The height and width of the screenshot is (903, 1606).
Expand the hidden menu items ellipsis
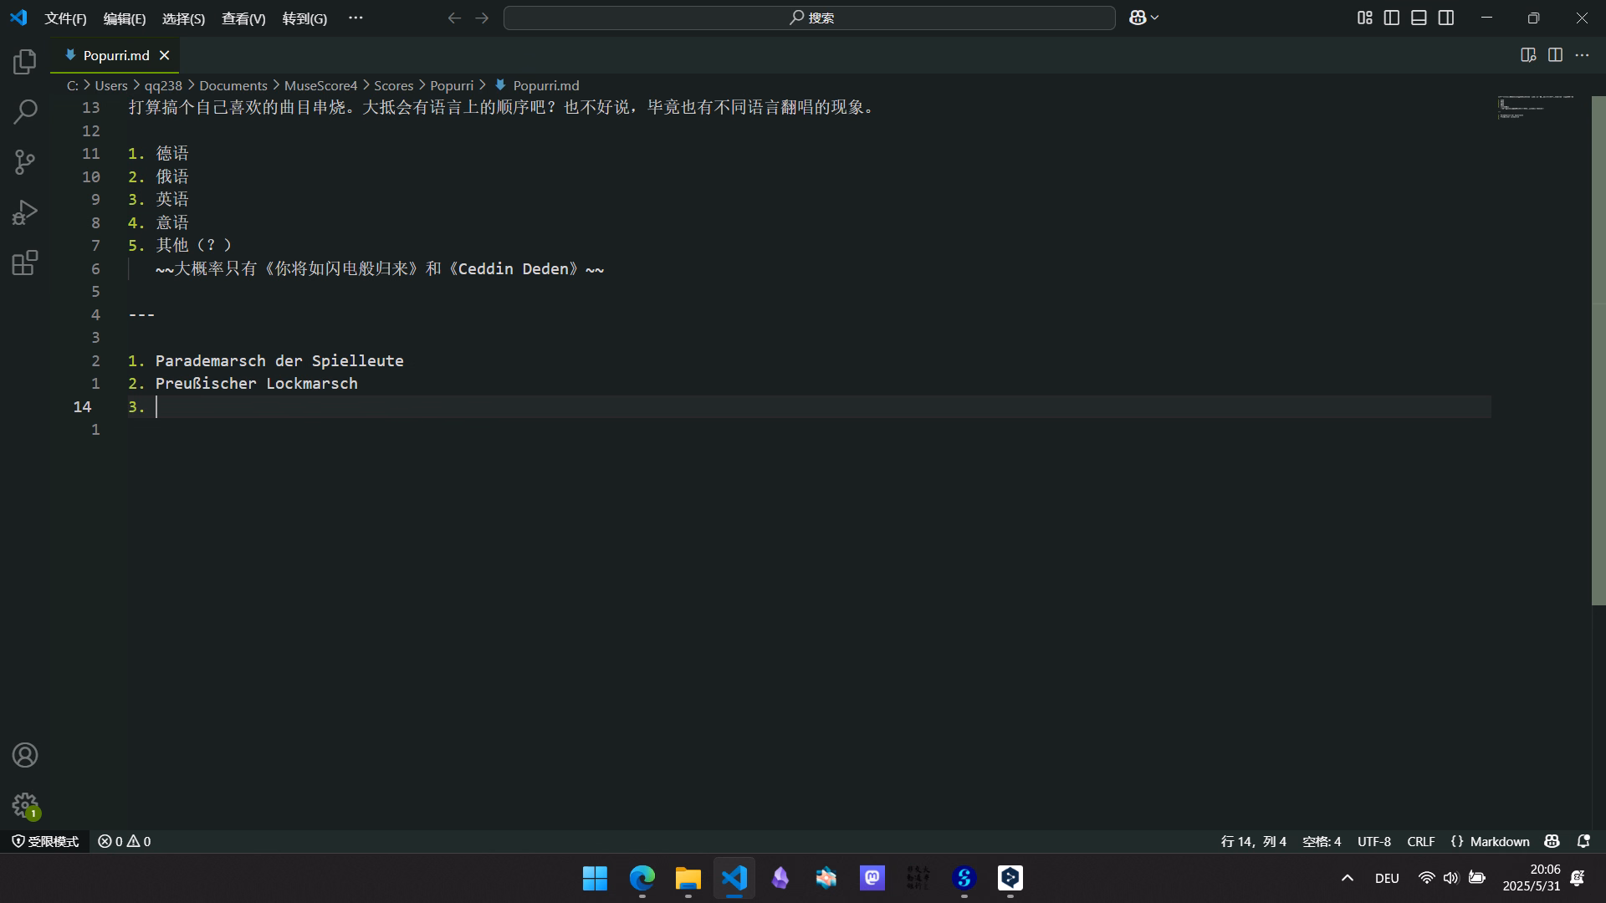click(x=355, y=18)
